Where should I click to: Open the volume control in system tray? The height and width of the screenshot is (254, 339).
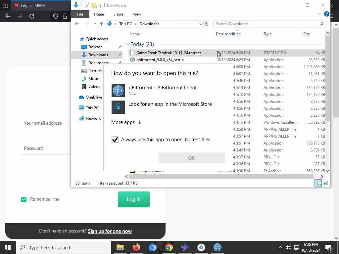(288, 247)
